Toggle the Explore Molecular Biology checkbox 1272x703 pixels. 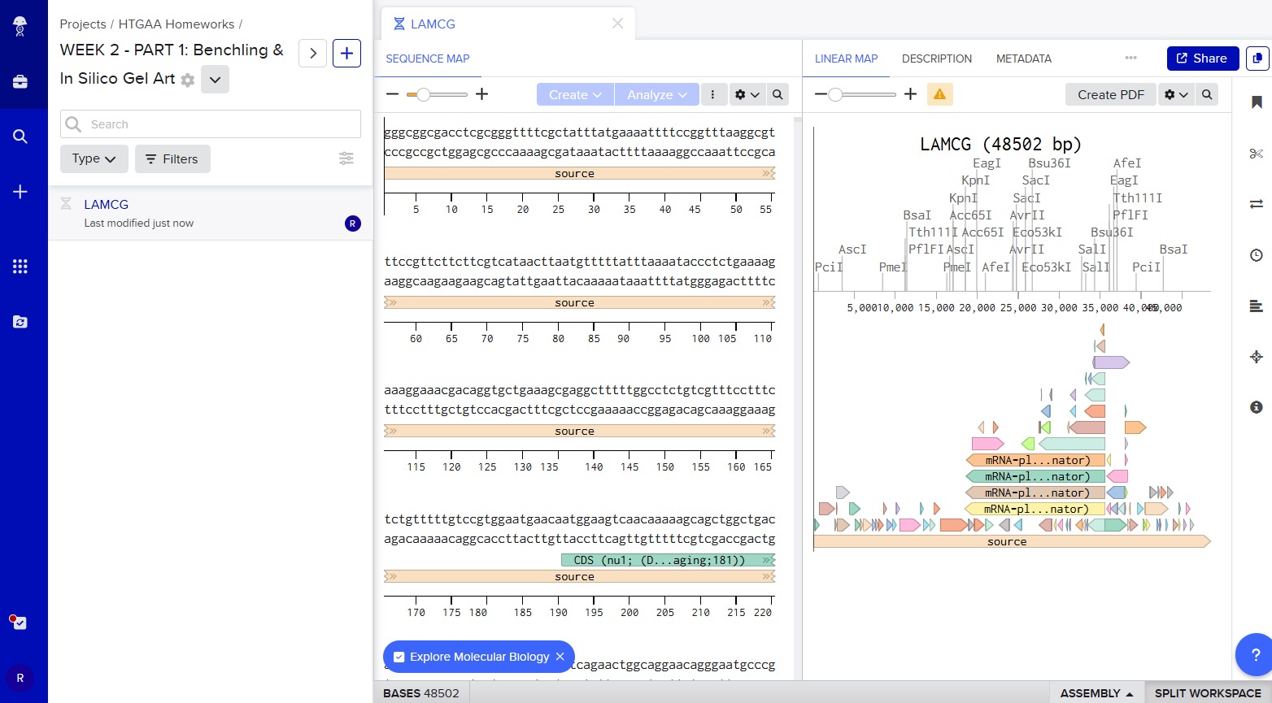tap(399, 657)
